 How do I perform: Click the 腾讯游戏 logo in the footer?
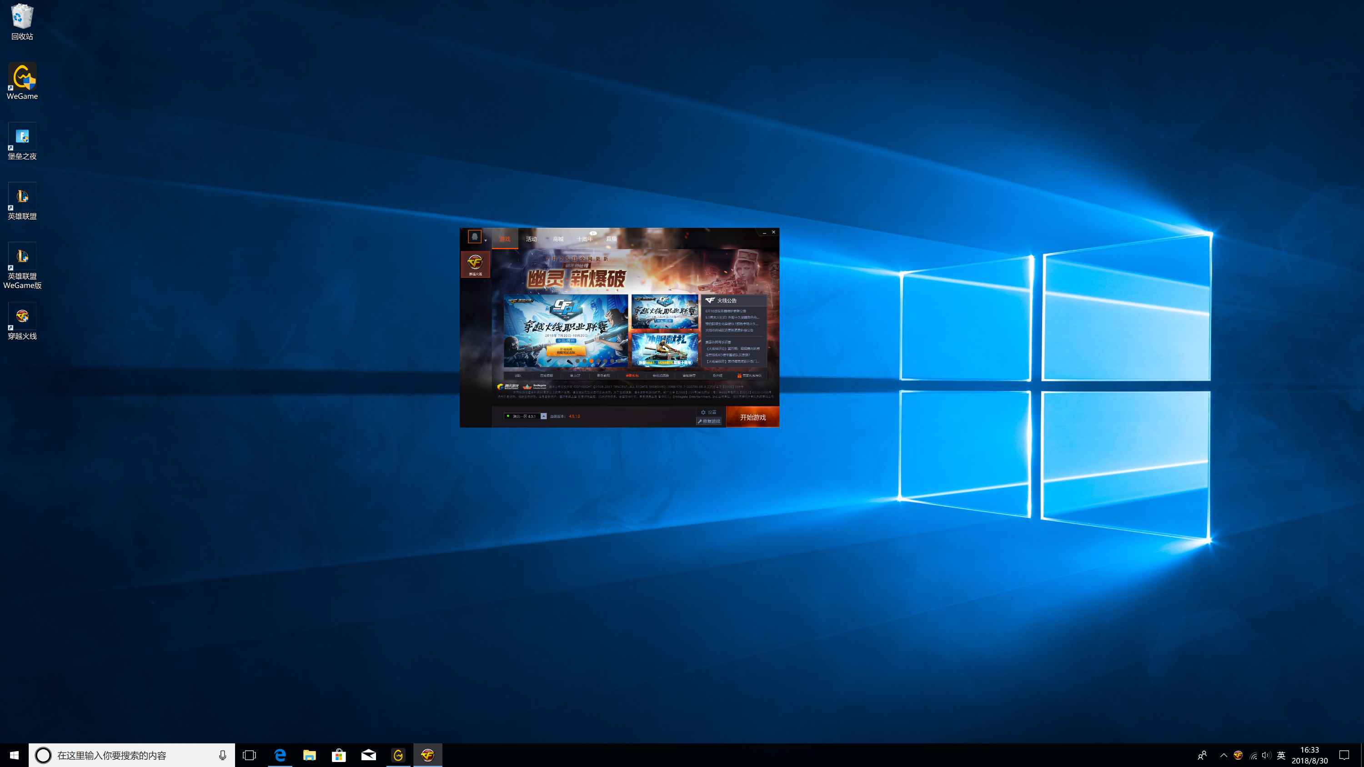coord(508,387)
